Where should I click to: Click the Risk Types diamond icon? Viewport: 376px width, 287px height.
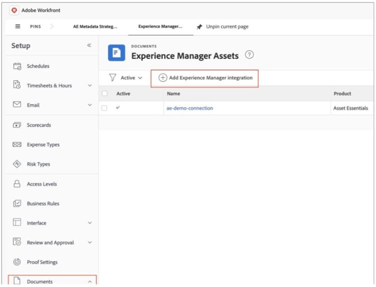tap(17, 164)
